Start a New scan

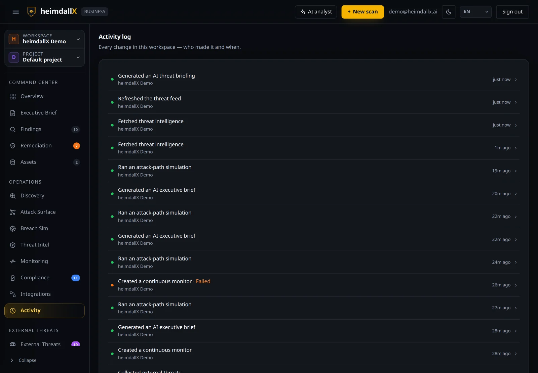coord(362,12)
